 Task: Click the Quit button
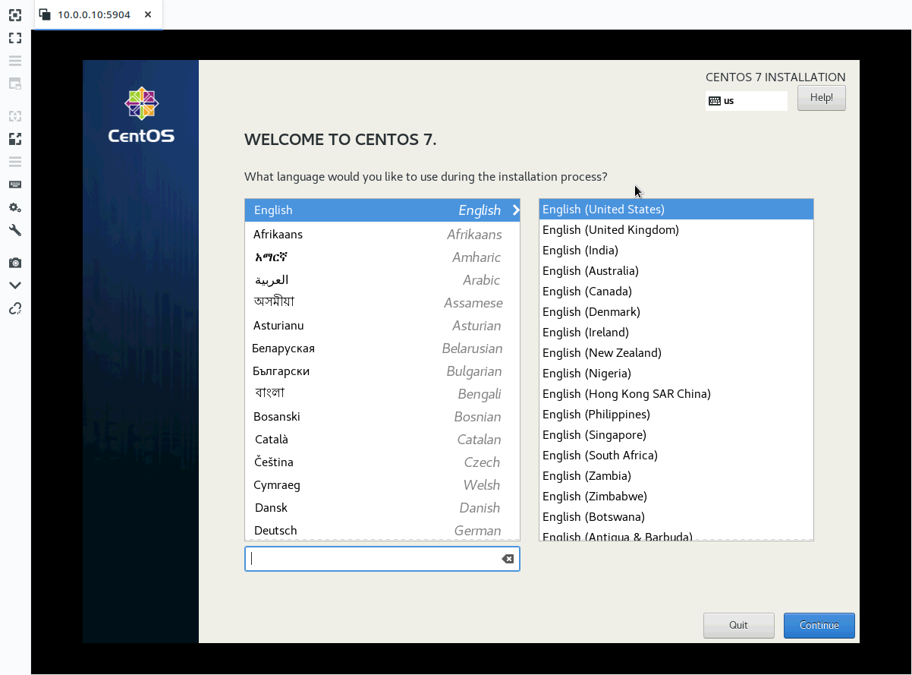point(738,625)
